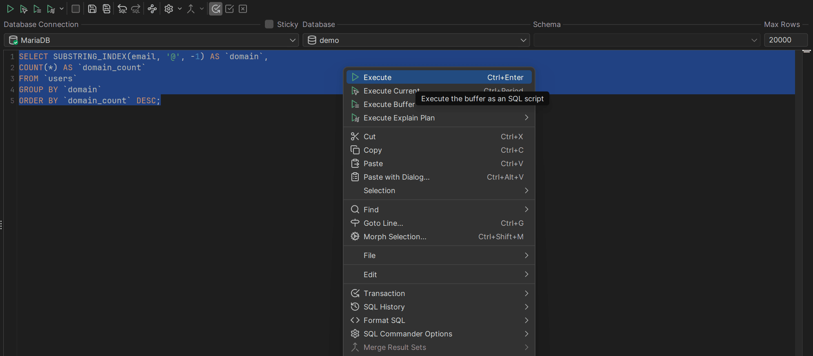
Task: Open the MariaDB Database Connection dropdown
Action: click(151, 40)
